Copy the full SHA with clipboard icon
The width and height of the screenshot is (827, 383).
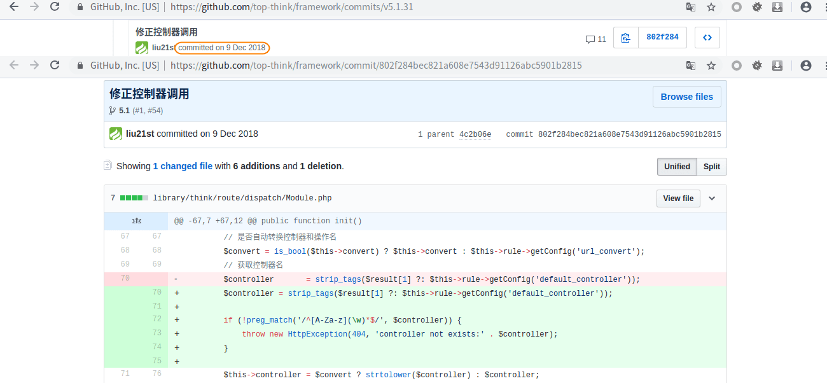pyautogui.click(x=626, y=38)
